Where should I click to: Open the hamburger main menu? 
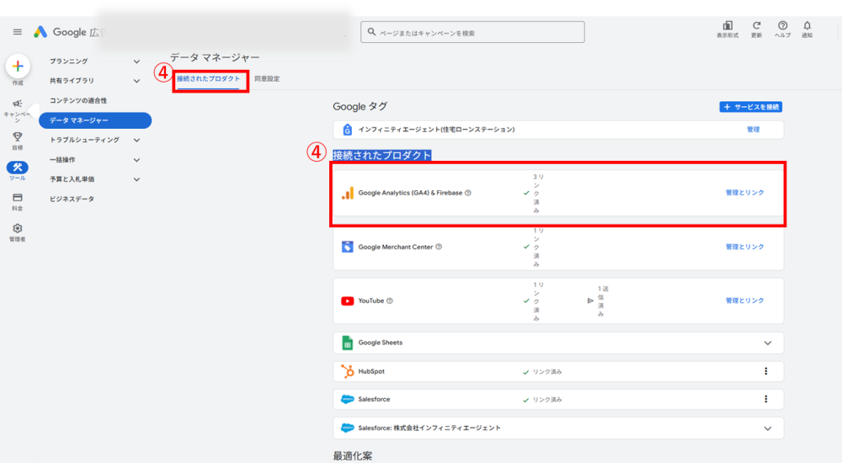pyautogui.click(x=17, y=32)
